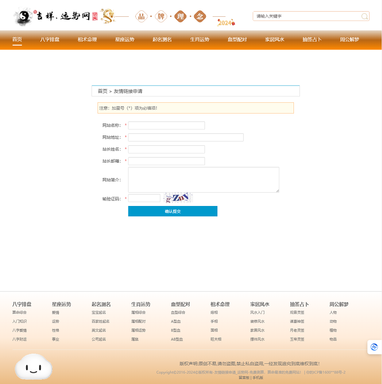Image resolution: width=382 pixels, height=384 pixels.
Task: Open the 入门知识 footer link
Action: point(19,321)
